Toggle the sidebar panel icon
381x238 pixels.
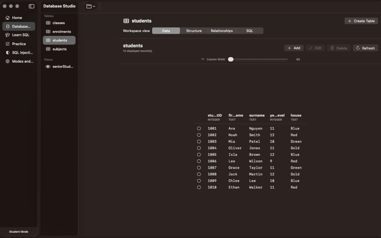coord(31,6)
